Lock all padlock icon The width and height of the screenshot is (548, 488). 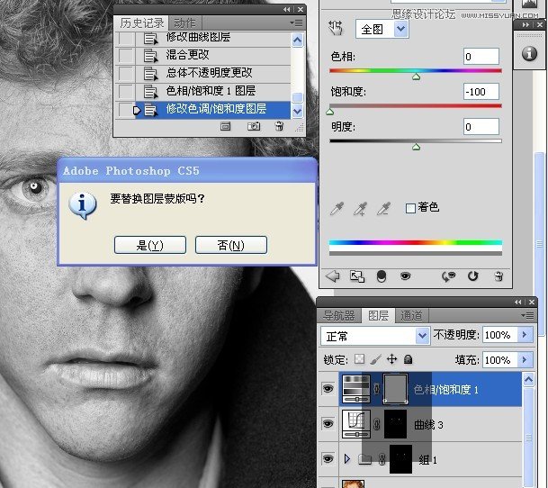tap(408, 359)
